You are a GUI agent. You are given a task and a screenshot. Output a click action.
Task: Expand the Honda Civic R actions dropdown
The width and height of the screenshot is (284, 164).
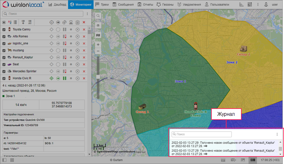pyautogui.click(x=78, y=78)
